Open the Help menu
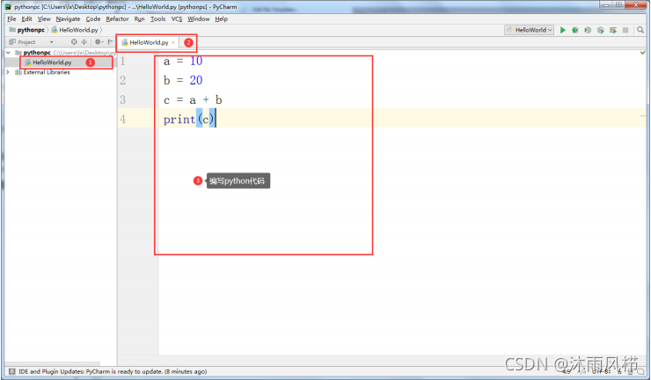651x380 pixels. 222,18
